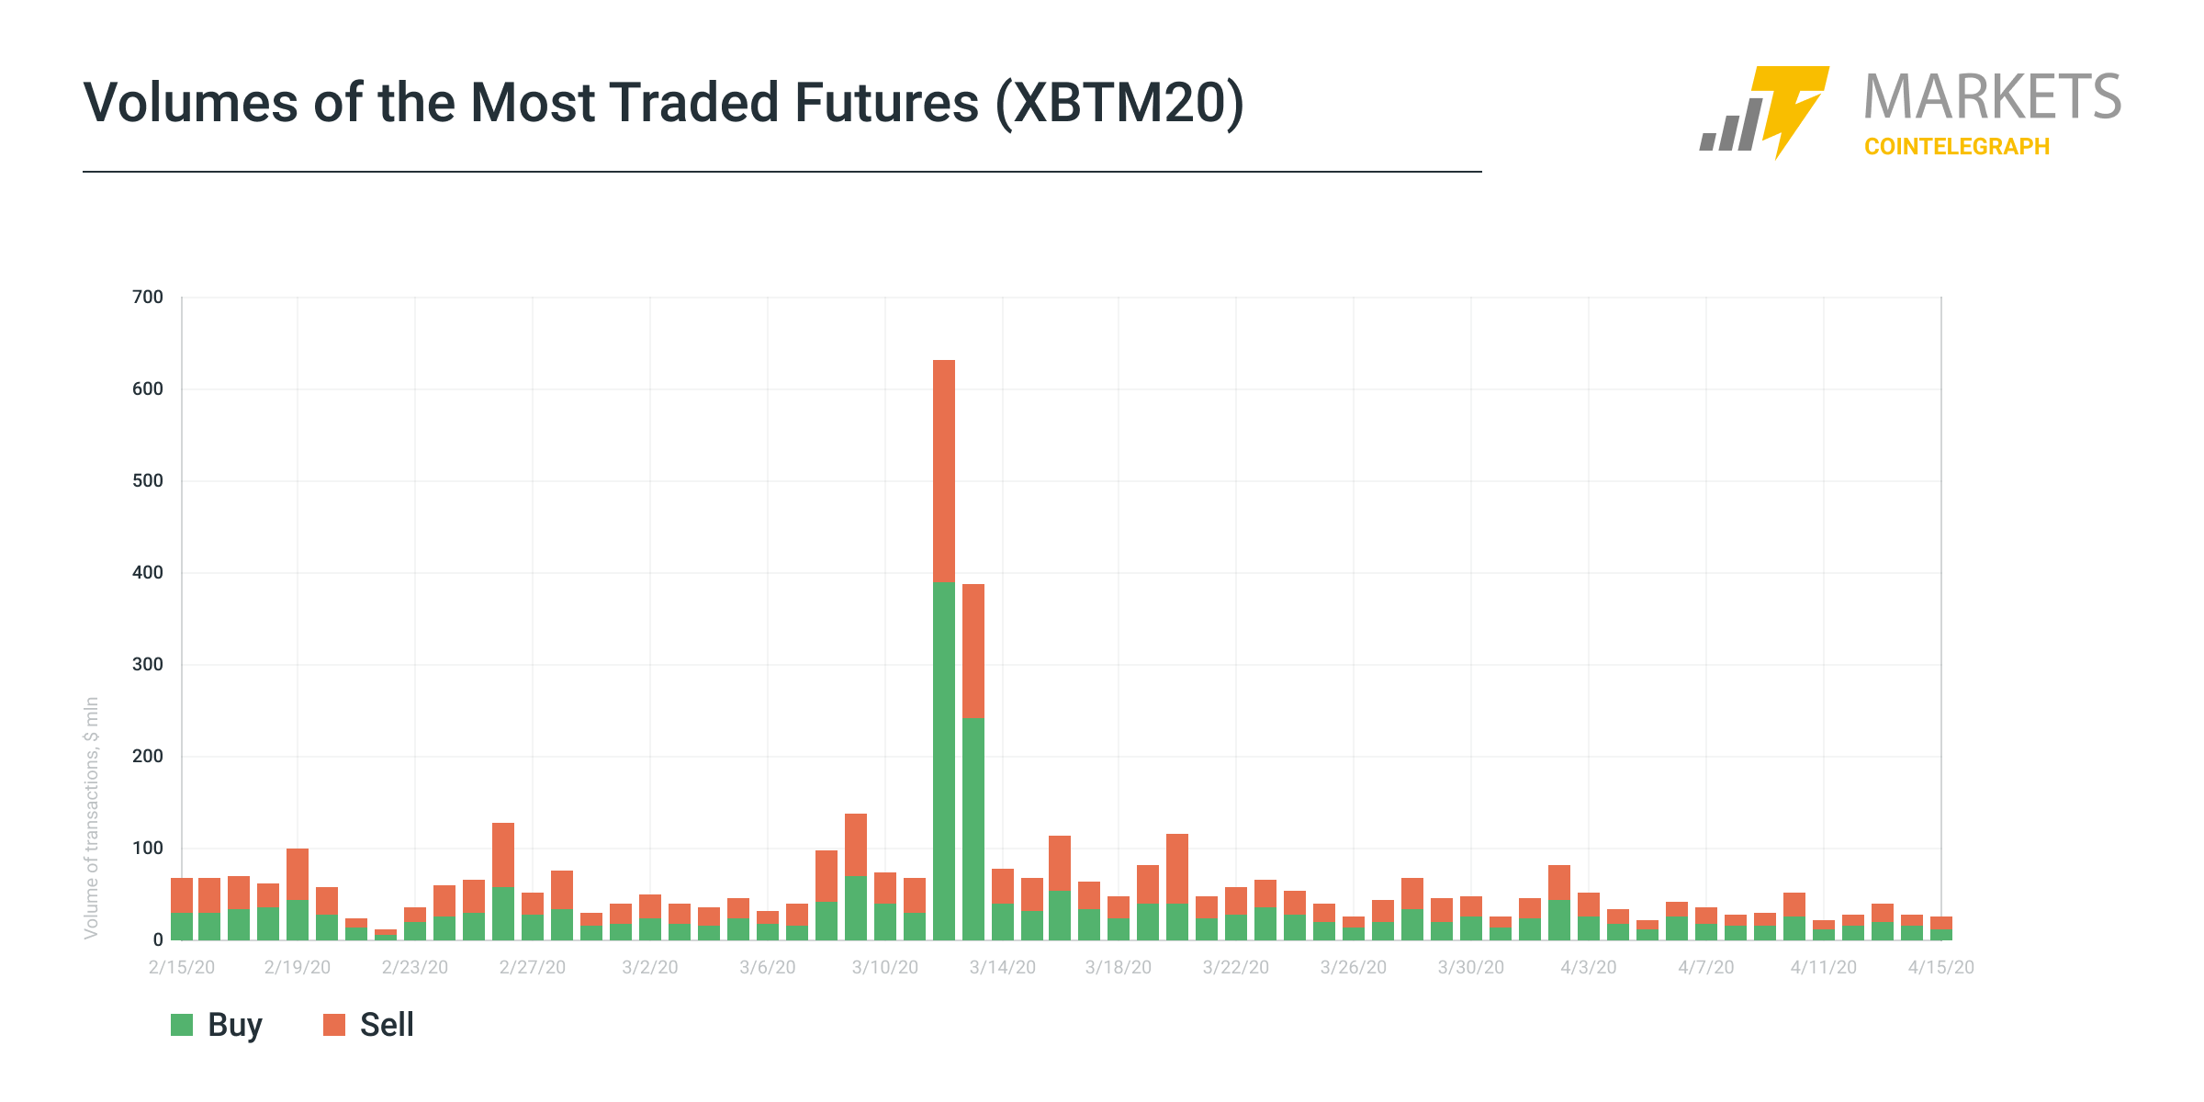Click the vertical 'Volume of transactions' axis title
2204x1102 pixels.
pyautogui.click(x=91, y=817)
